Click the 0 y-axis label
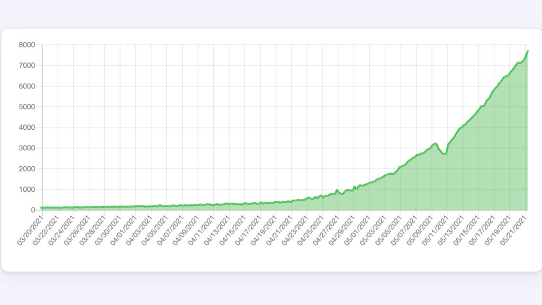The image size is (542, 305). (33, 210)
